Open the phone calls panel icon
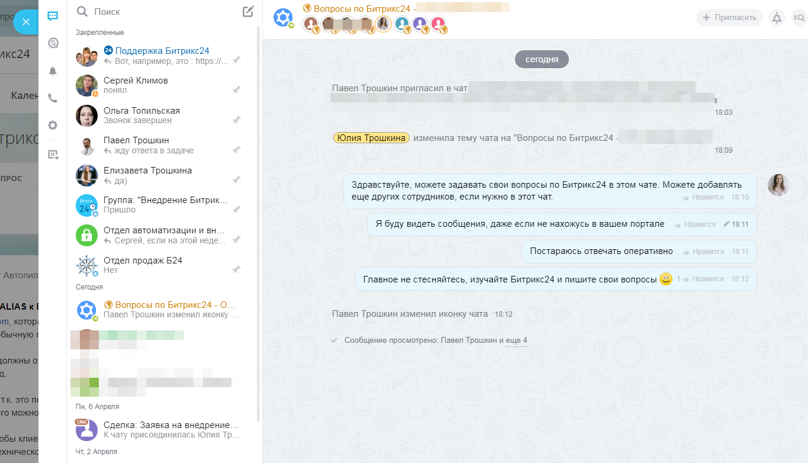This screenshot has height=463, width=808. (x=52, y=98)
